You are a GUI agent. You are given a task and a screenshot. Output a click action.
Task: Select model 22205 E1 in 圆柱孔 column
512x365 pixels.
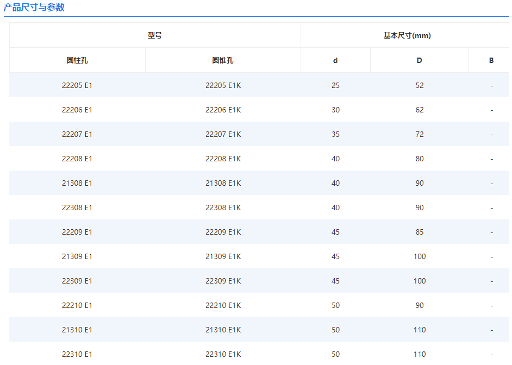tap(77, 85)
